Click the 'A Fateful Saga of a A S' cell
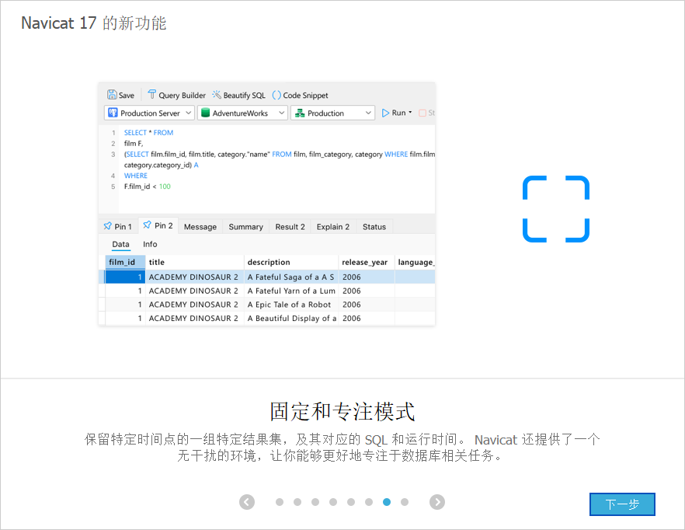The image size is (685, 530). pos(291,277)
